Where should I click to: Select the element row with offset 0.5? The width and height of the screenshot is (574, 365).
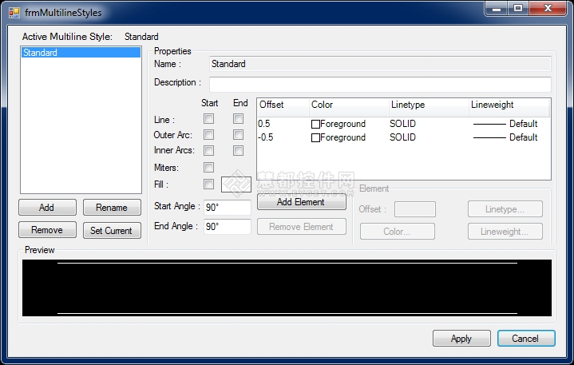tap(404, 124)
